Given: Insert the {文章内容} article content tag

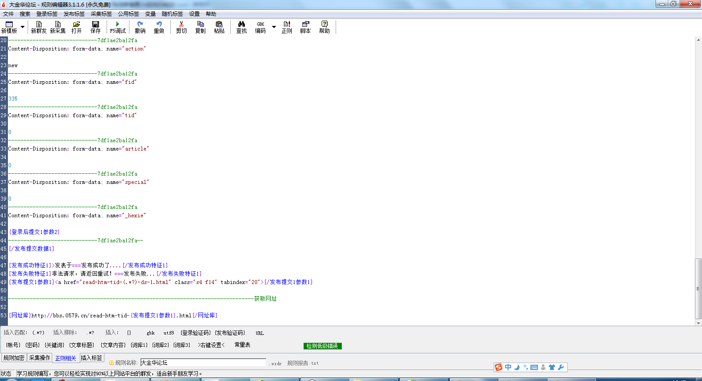Looking at the screenshot, I should click(x=113, y=345).
